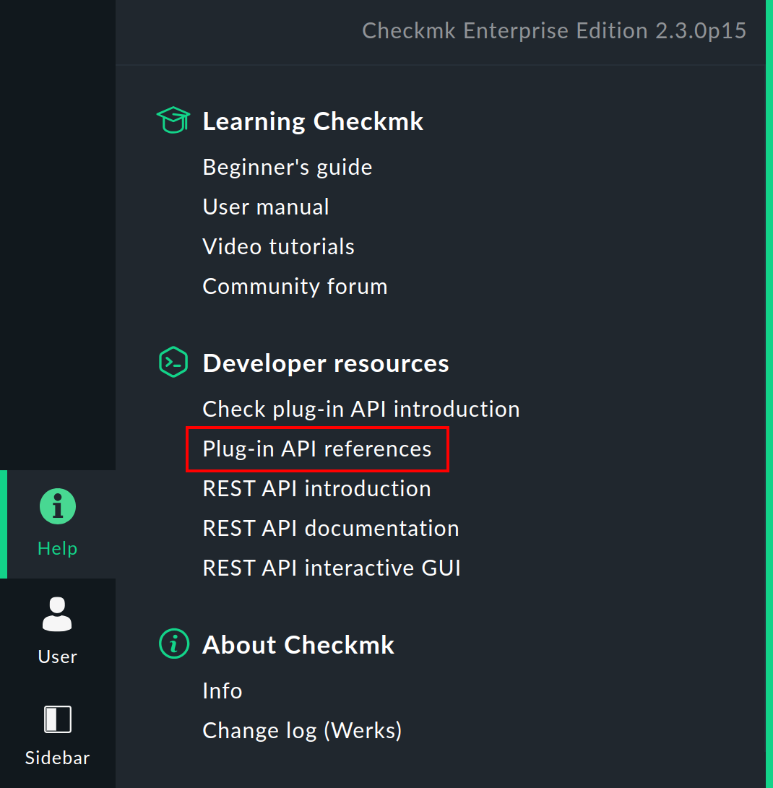The width and height of the screenshot is (773, 788).
Task: Click the Developer resources heading
Action: 326,363
